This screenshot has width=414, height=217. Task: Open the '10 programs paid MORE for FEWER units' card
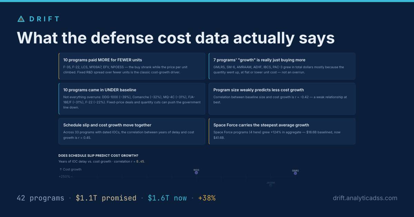tap(132, 66)
